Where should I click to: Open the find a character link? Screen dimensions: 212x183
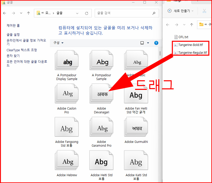[x=13, y=56]
